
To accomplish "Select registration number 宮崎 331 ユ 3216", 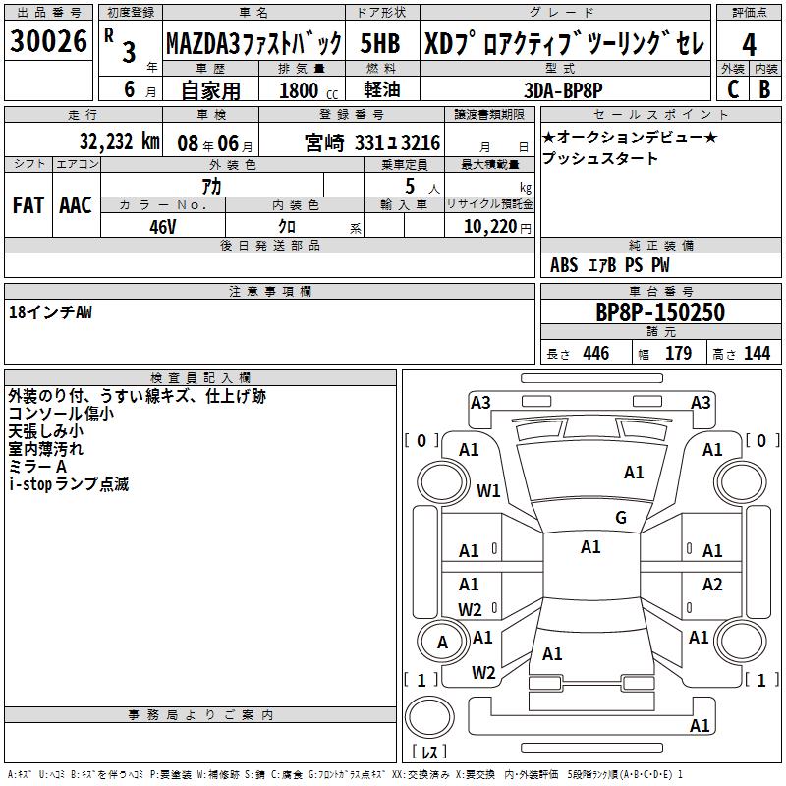I will (x=372, y=142).
